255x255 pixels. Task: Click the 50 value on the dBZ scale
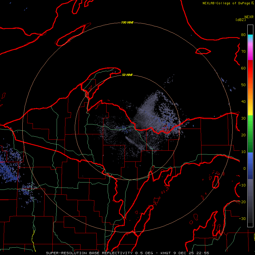(243, 85)
